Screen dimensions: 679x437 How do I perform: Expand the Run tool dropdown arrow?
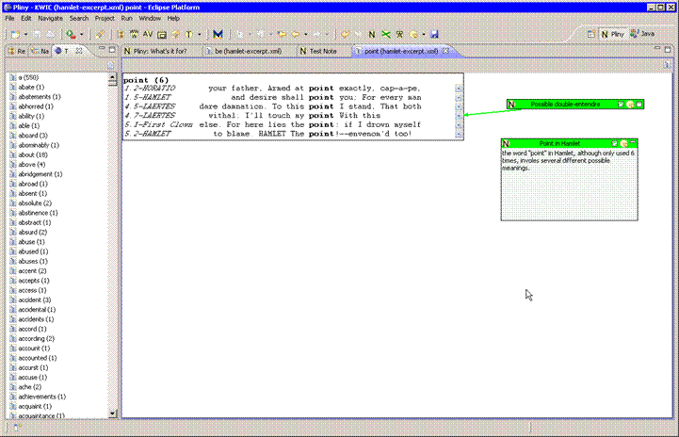click(81, 34)
